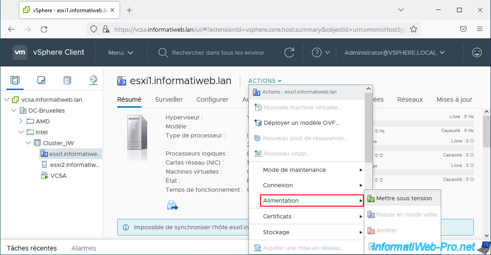Viewport: 491px width, 255px height.
Task: Open Storage inventory view icon
Action: click(67, 80)
